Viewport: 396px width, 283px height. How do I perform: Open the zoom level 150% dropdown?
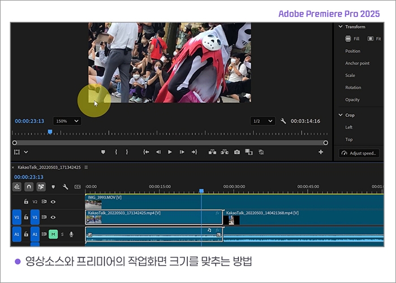[67, 121]
